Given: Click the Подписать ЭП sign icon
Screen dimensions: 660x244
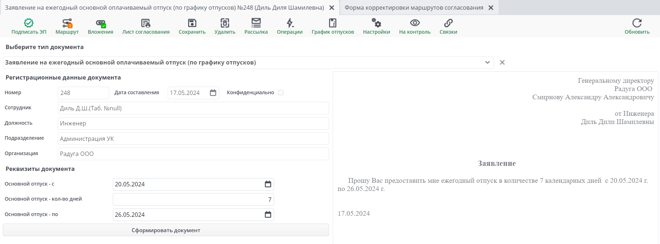Looking at the screenshot, I should [x=29, y=23].
